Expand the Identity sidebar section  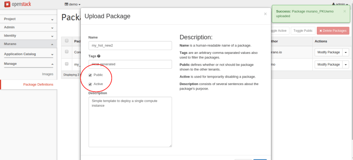pos(29,36)
